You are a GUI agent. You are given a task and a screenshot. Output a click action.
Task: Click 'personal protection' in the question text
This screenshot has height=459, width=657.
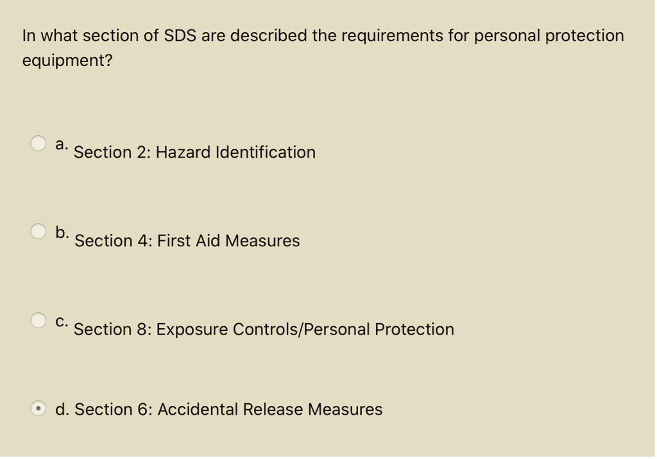coord(549,36)
